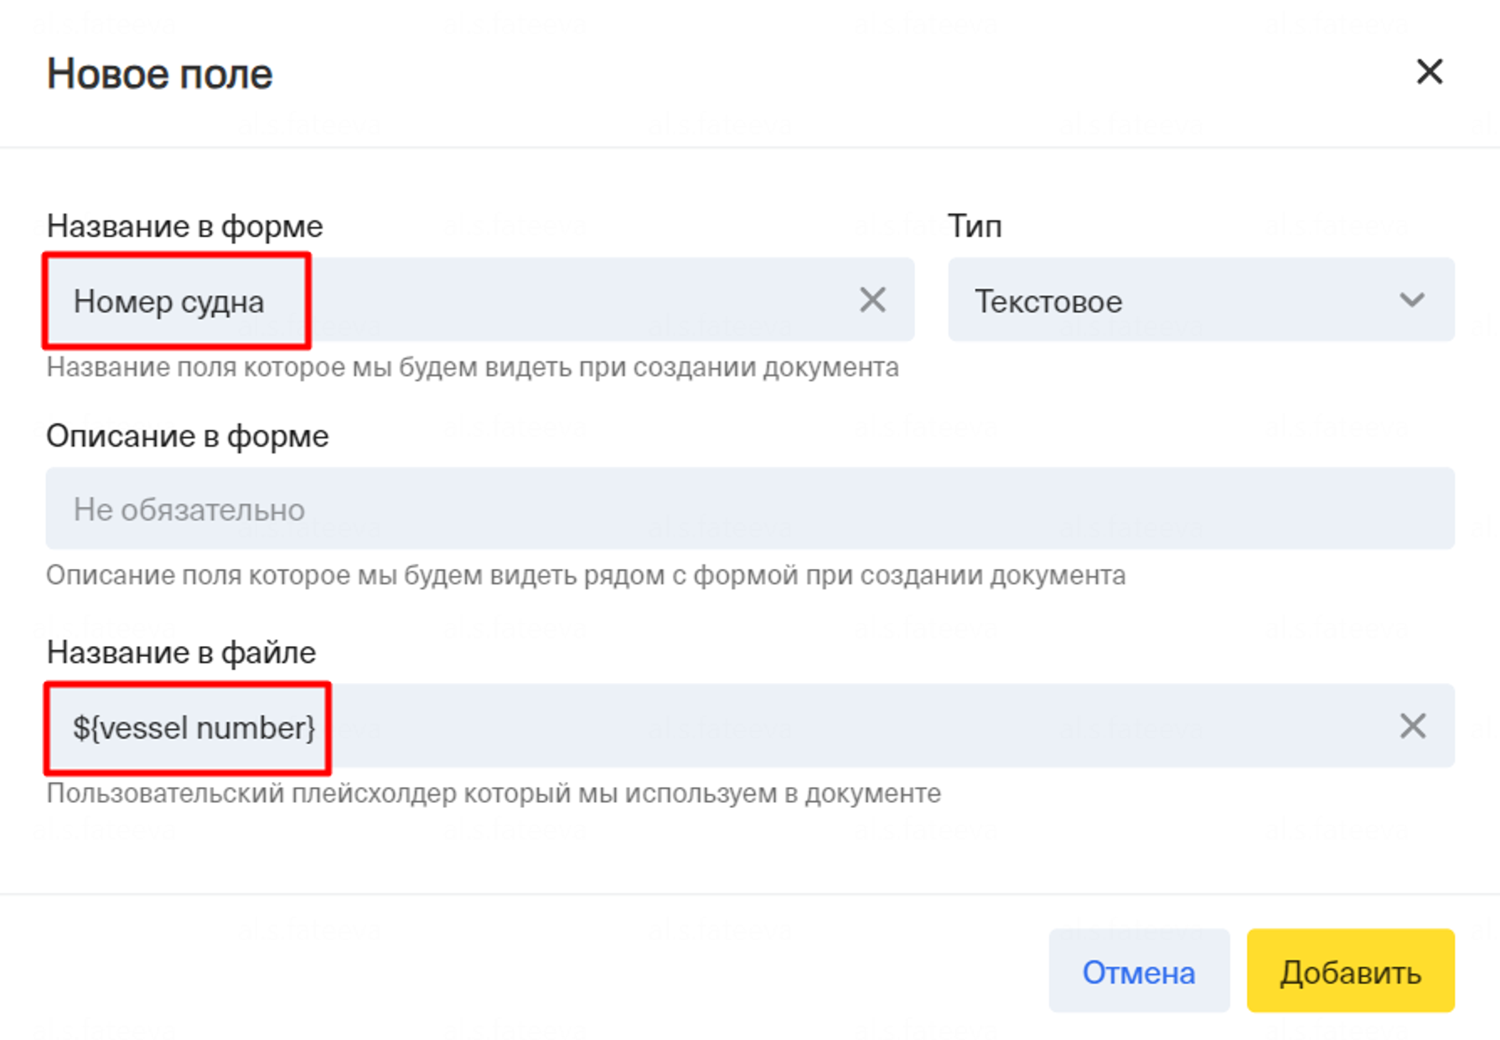The width and height of the screenshot is (1500, 1040).
Task: Click the Тип label above the dropdown
Action: 975,226
